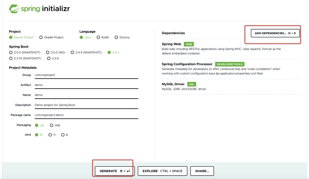Screen dimensions: 309x179
Task: Pick War packaging option
Action: pos(51,125)
